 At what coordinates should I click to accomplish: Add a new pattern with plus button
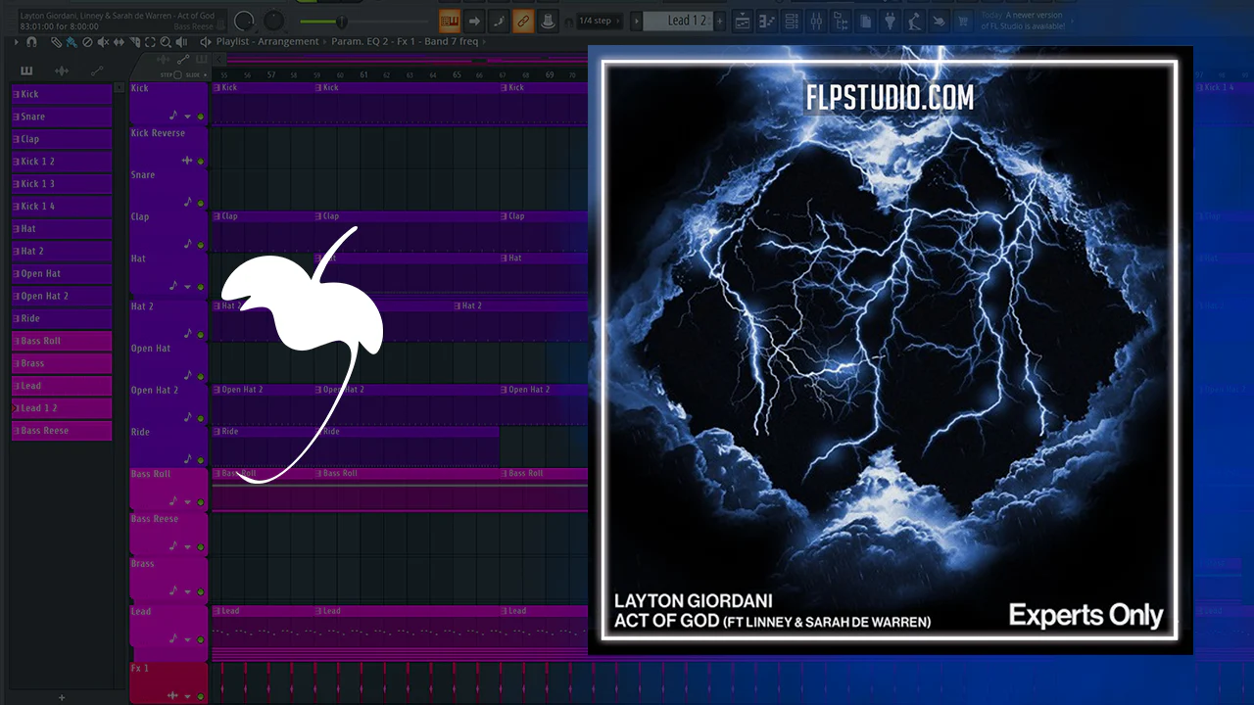tap(720, 21)
